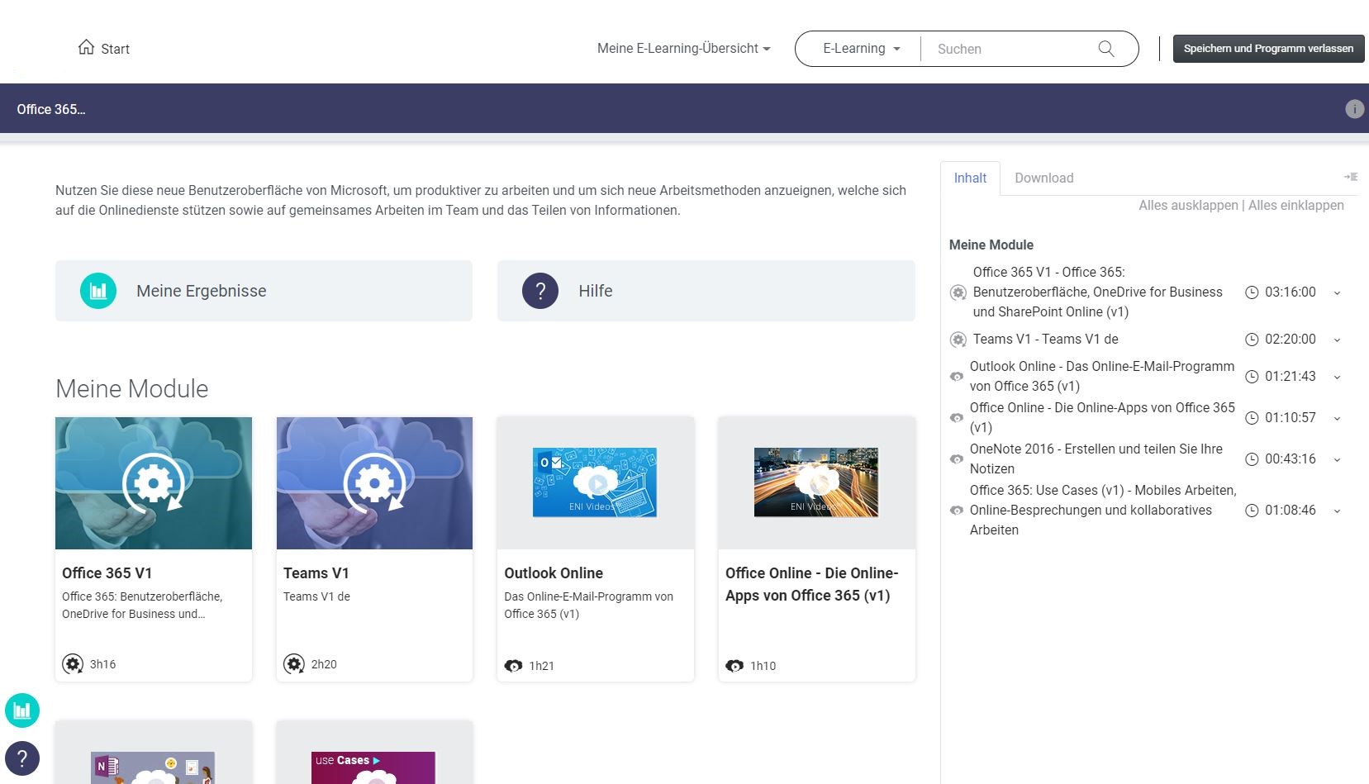The height and width of the screenshot is (784, 1369).
Task: Click the clock icon next to 02:20:00
Action: click(x=1252, y=340)
